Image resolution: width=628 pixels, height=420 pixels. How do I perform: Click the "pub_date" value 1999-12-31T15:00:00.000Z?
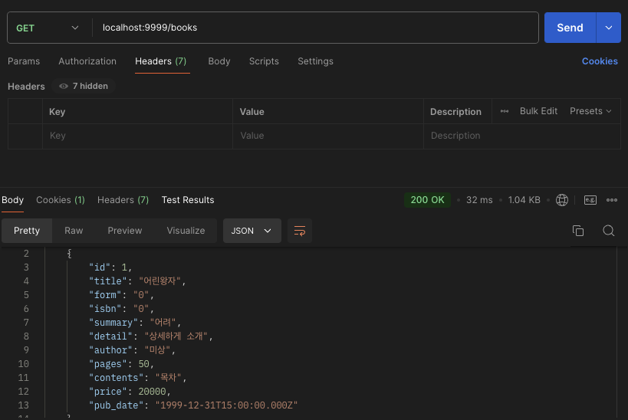[227, 405]
